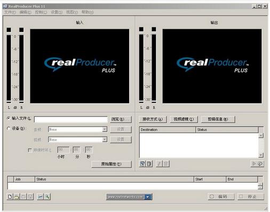
Task: Click destination list scroll up arrow
Action: tap(261, 136)
